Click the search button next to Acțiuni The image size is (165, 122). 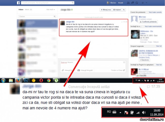click(x=124, y=10)
